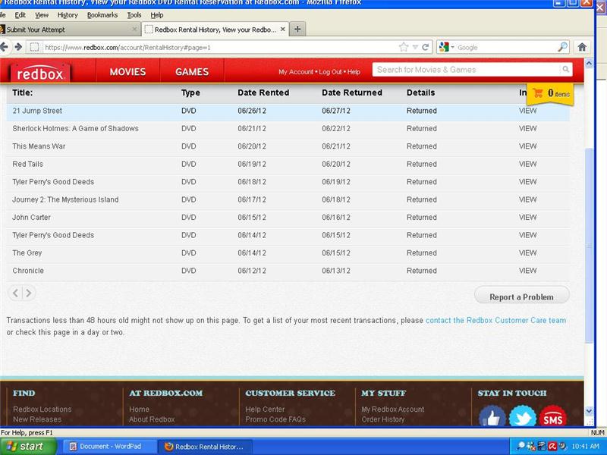Go to previous page of rental history
This screenshot has width=607, height=455.
(x=15, y=293)
